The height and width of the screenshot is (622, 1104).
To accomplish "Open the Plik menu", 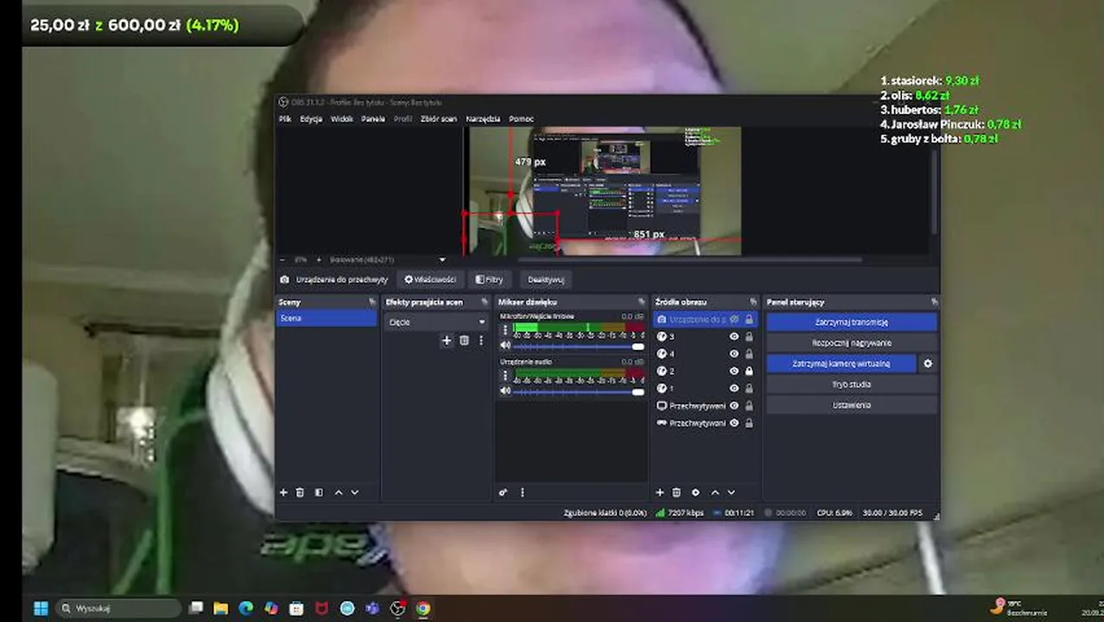I will [285, 119].
